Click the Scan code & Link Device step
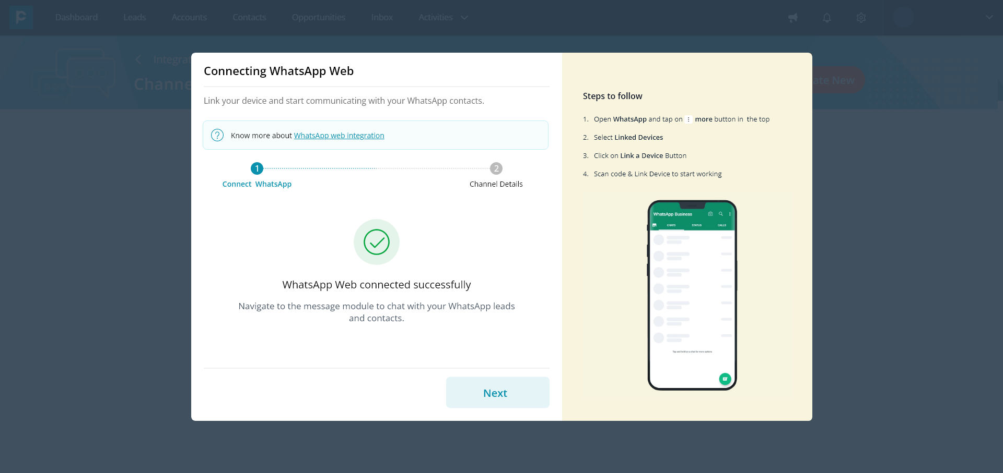Image resolution: width=1003 pixels, height=473 pixels. (658, 174)
